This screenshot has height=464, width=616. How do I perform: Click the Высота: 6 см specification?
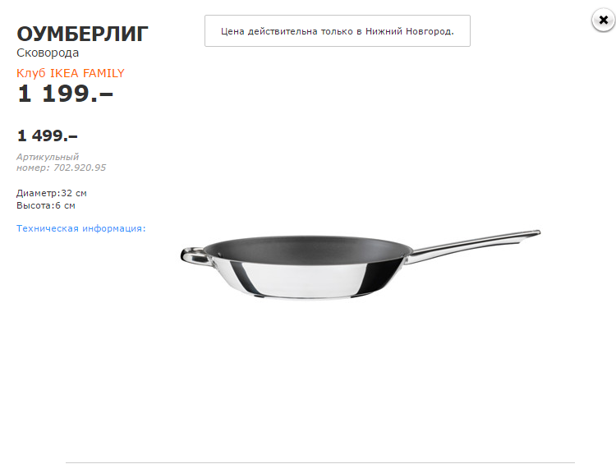45,205
